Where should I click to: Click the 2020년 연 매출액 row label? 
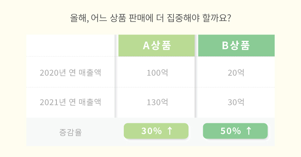(70, 73)
